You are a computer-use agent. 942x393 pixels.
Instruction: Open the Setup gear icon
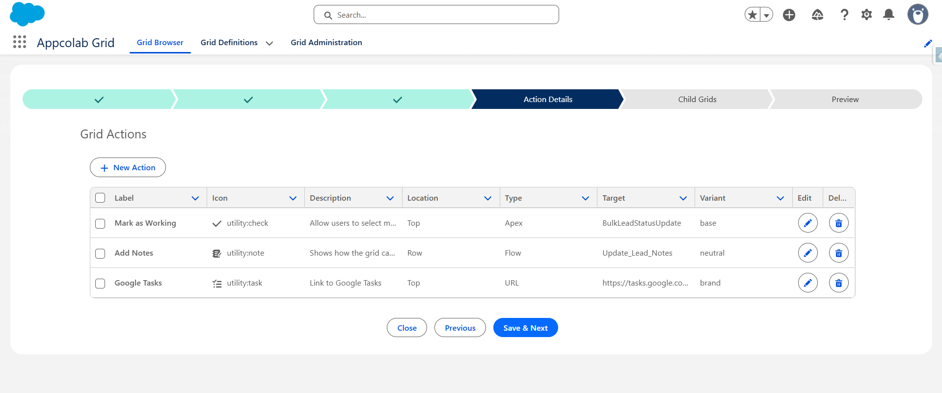[867, 15]
